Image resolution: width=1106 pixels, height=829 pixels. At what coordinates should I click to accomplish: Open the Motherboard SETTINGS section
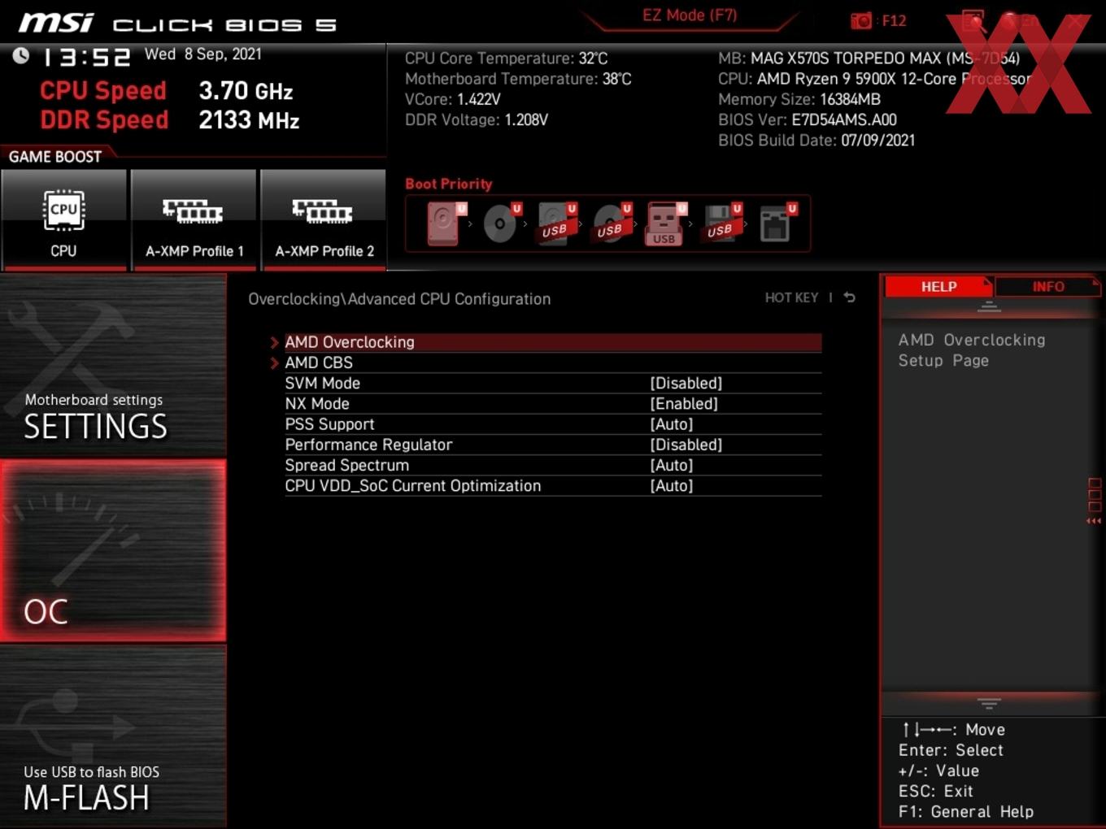(113, 365)
